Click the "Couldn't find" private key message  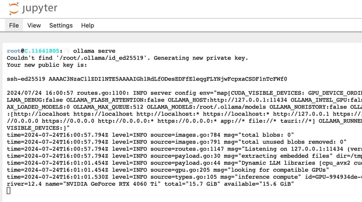point(127,58)
